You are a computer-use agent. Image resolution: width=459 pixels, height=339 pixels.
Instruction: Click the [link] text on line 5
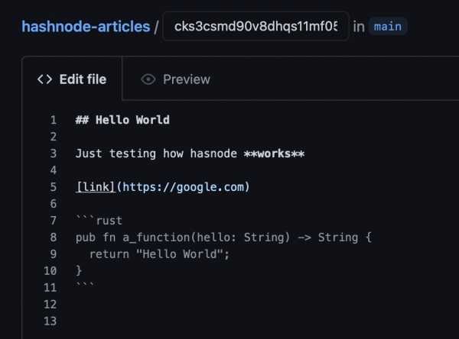tap(96, 187)
